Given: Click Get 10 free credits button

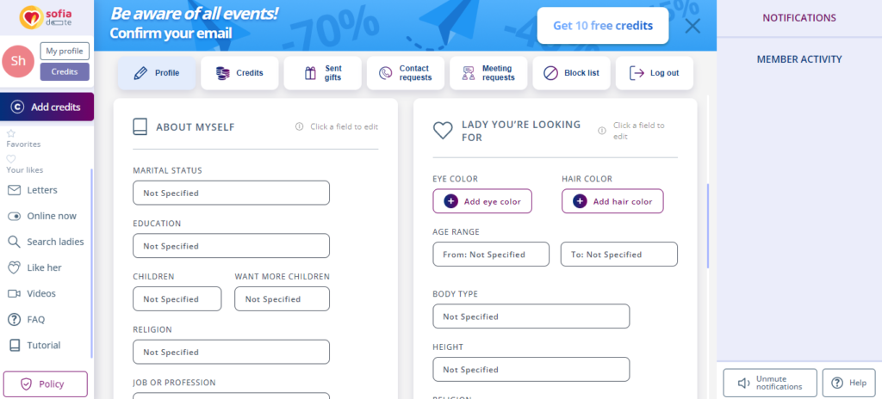Looking at the screenshot, I should coord(603,26).
